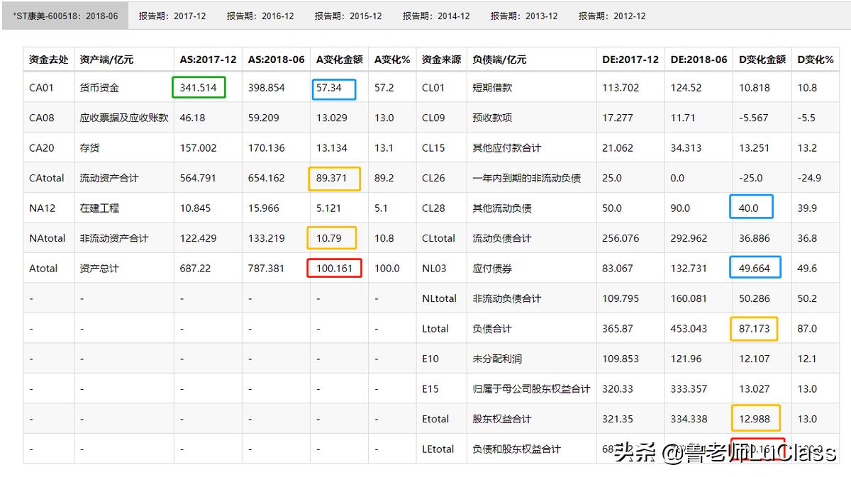Click the 负债端/亿元 column header
The image size is (851, 477).
(x=500, y=60)
